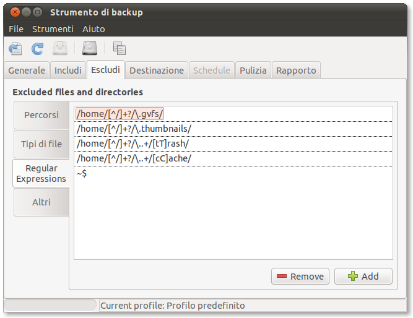Click the red minus icon on Remove
This screenshot has width=413, height=318.
click(282, 277)
